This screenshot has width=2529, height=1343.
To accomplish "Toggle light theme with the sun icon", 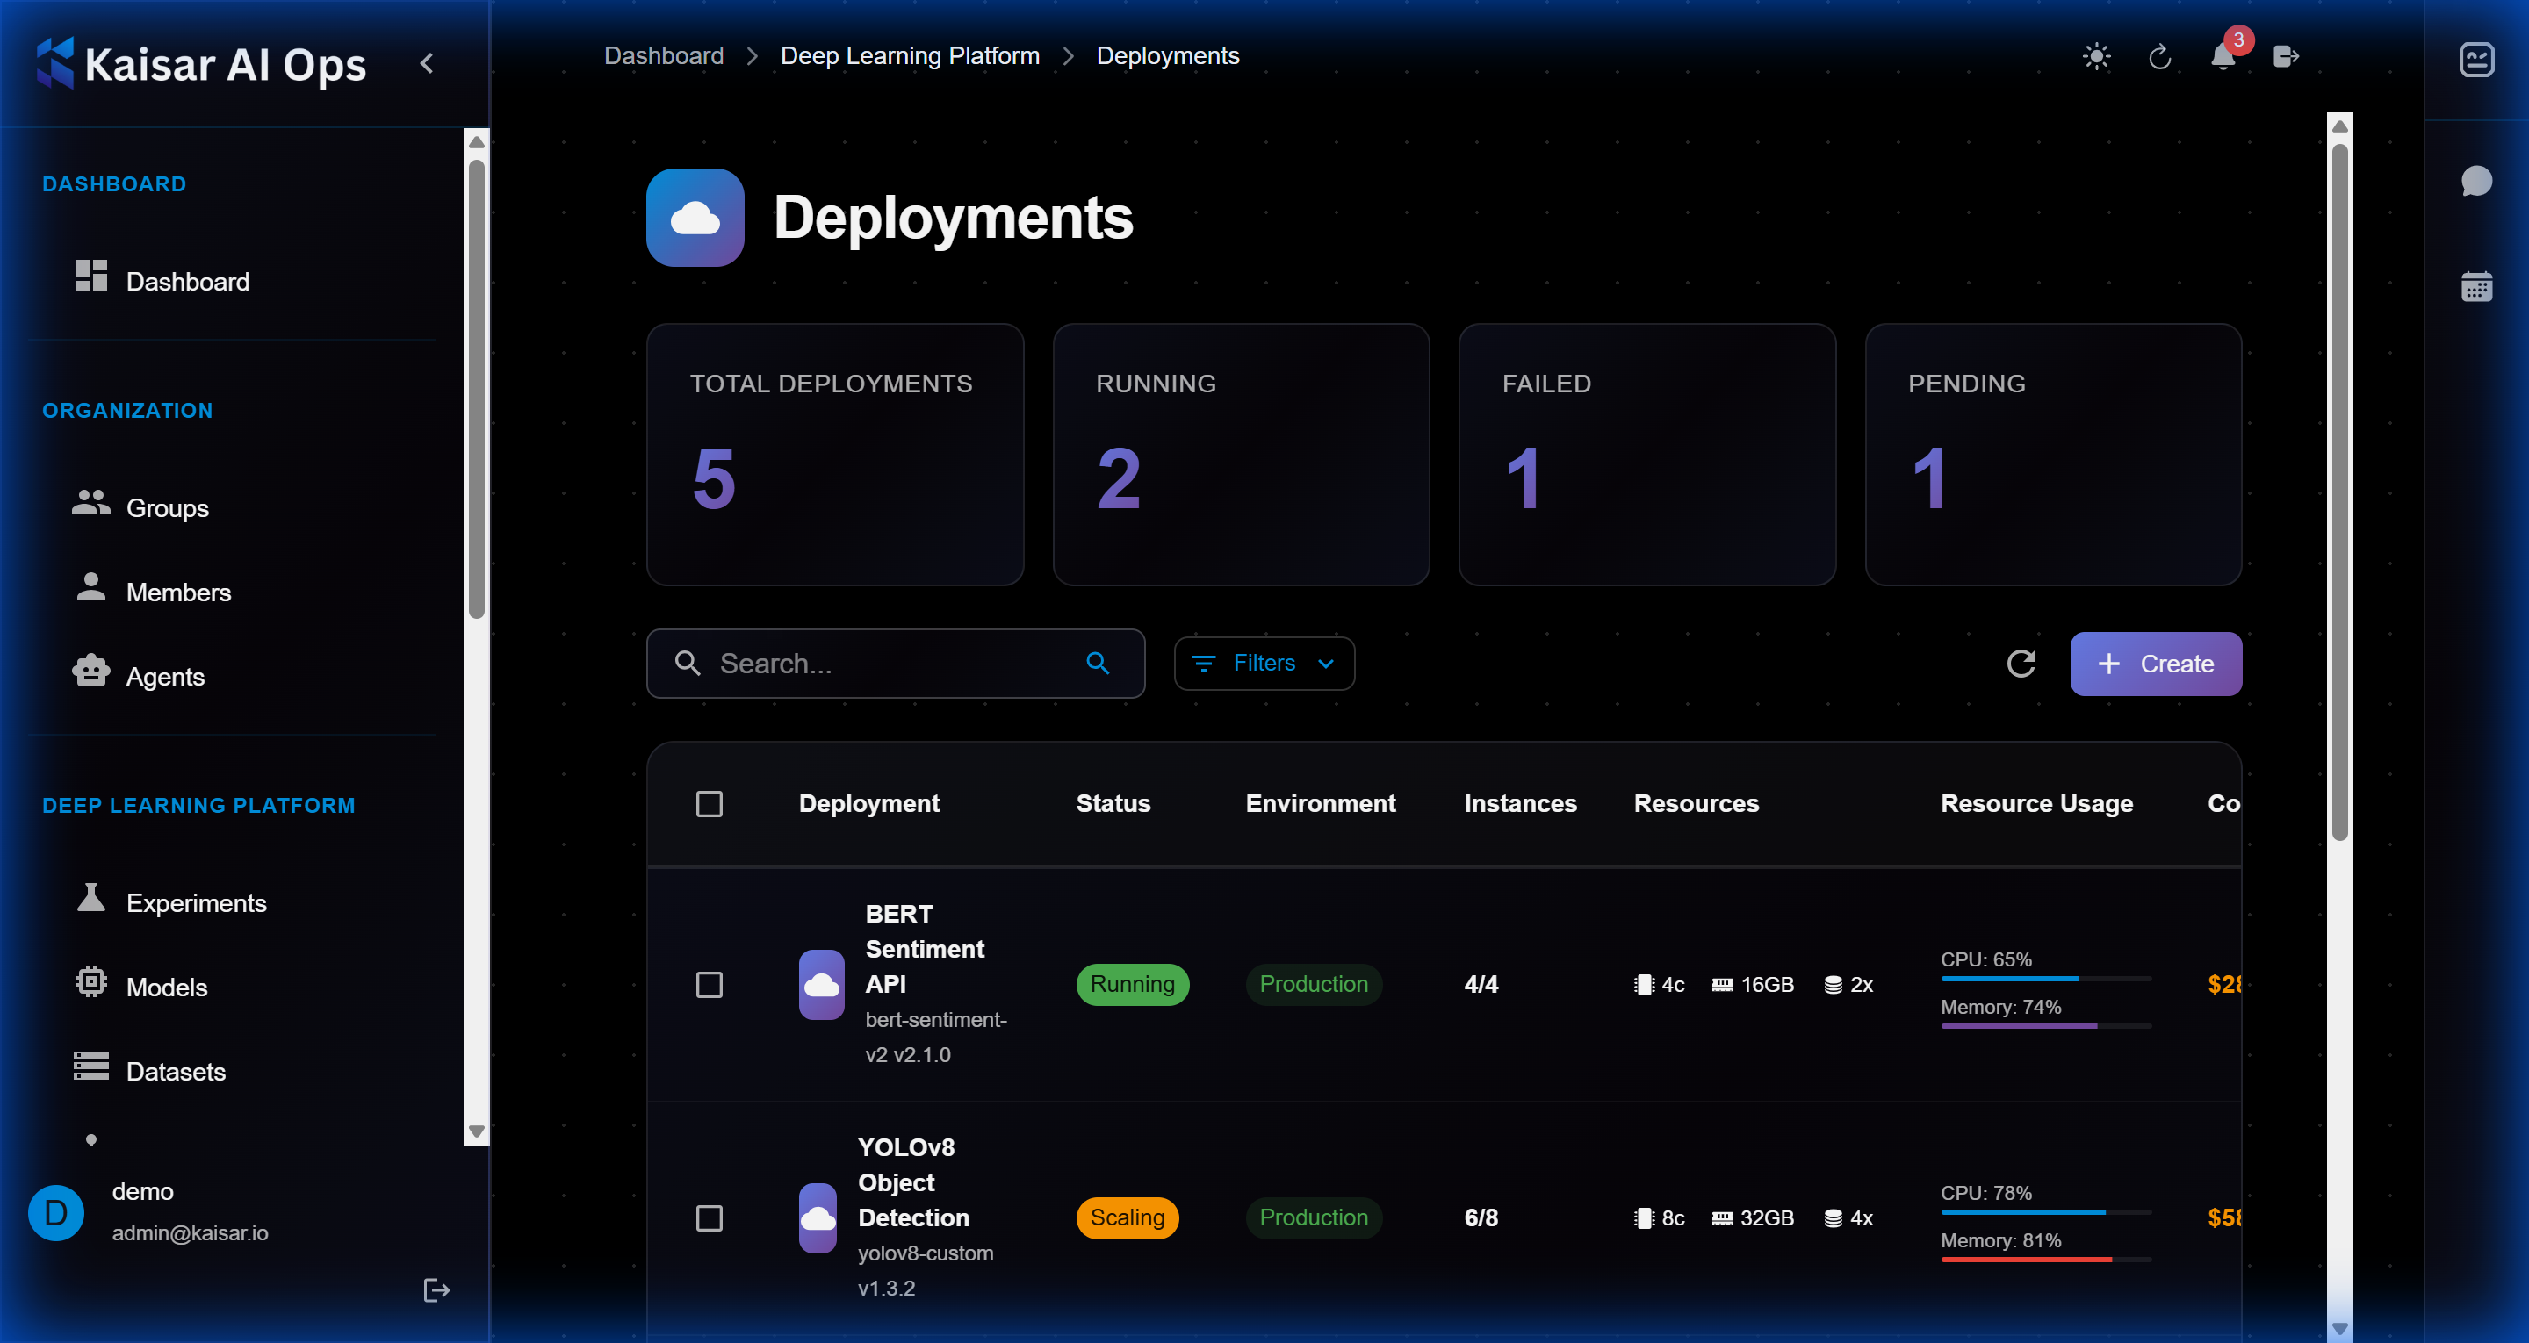I will [x=2097, y=57].
